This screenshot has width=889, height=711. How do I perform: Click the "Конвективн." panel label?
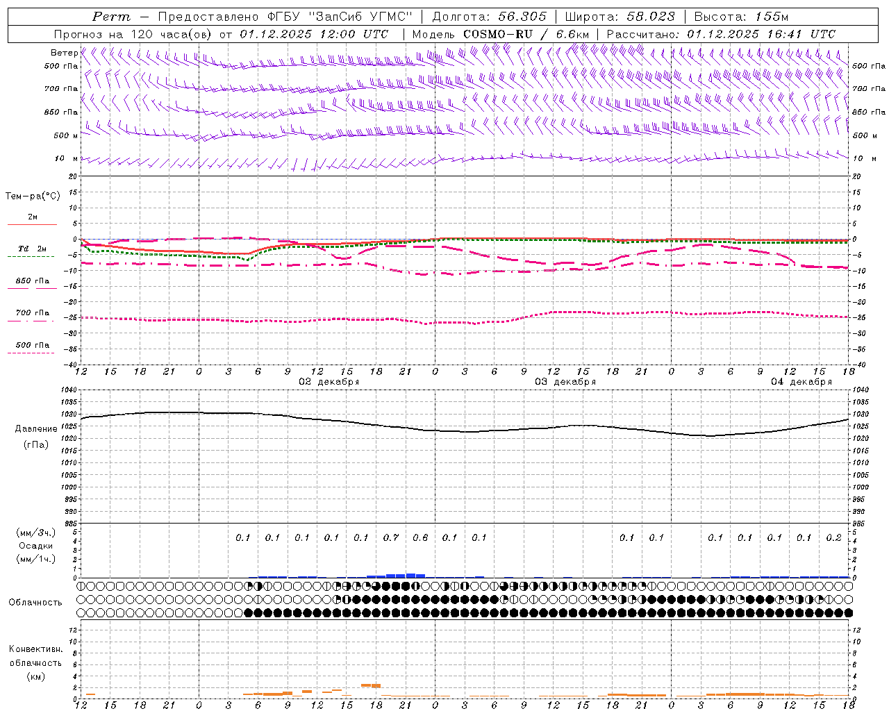click(35, 649)
